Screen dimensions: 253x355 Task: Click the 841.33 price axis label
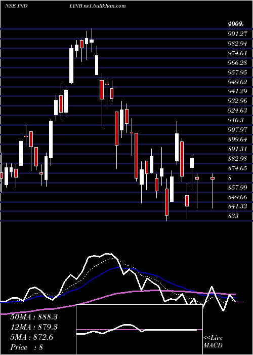[237, 206]
